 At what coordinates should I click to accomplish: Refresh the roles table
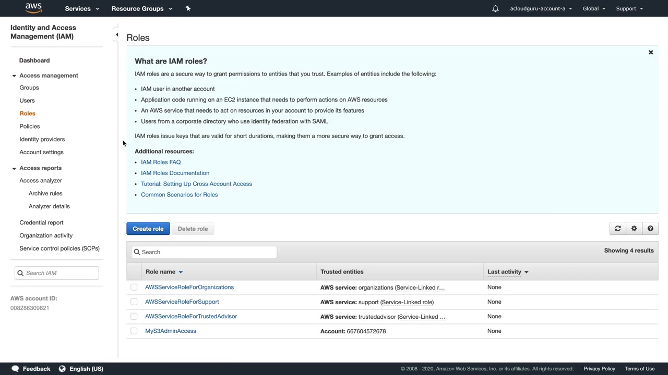[x=617, y=229]
